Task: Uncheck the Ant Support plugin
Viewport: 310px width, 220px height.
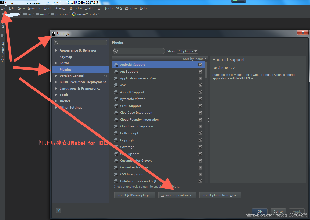Action: coord(200,72)
